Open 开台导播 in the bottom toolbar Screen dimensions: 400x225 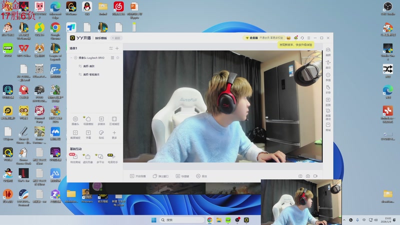(x=138, y=176)
